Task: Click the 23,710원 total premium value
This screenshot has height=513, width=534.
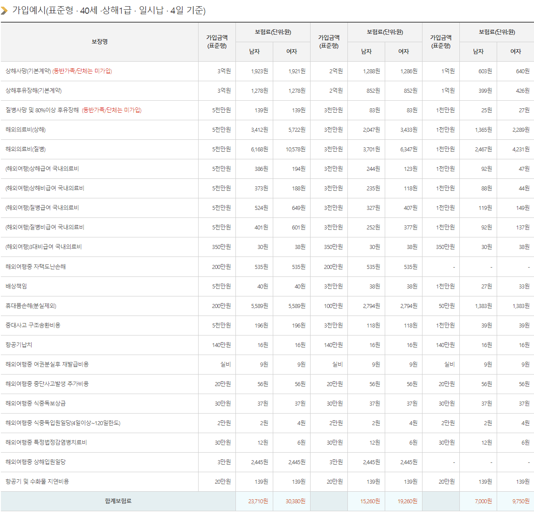Action: [258, 501]
